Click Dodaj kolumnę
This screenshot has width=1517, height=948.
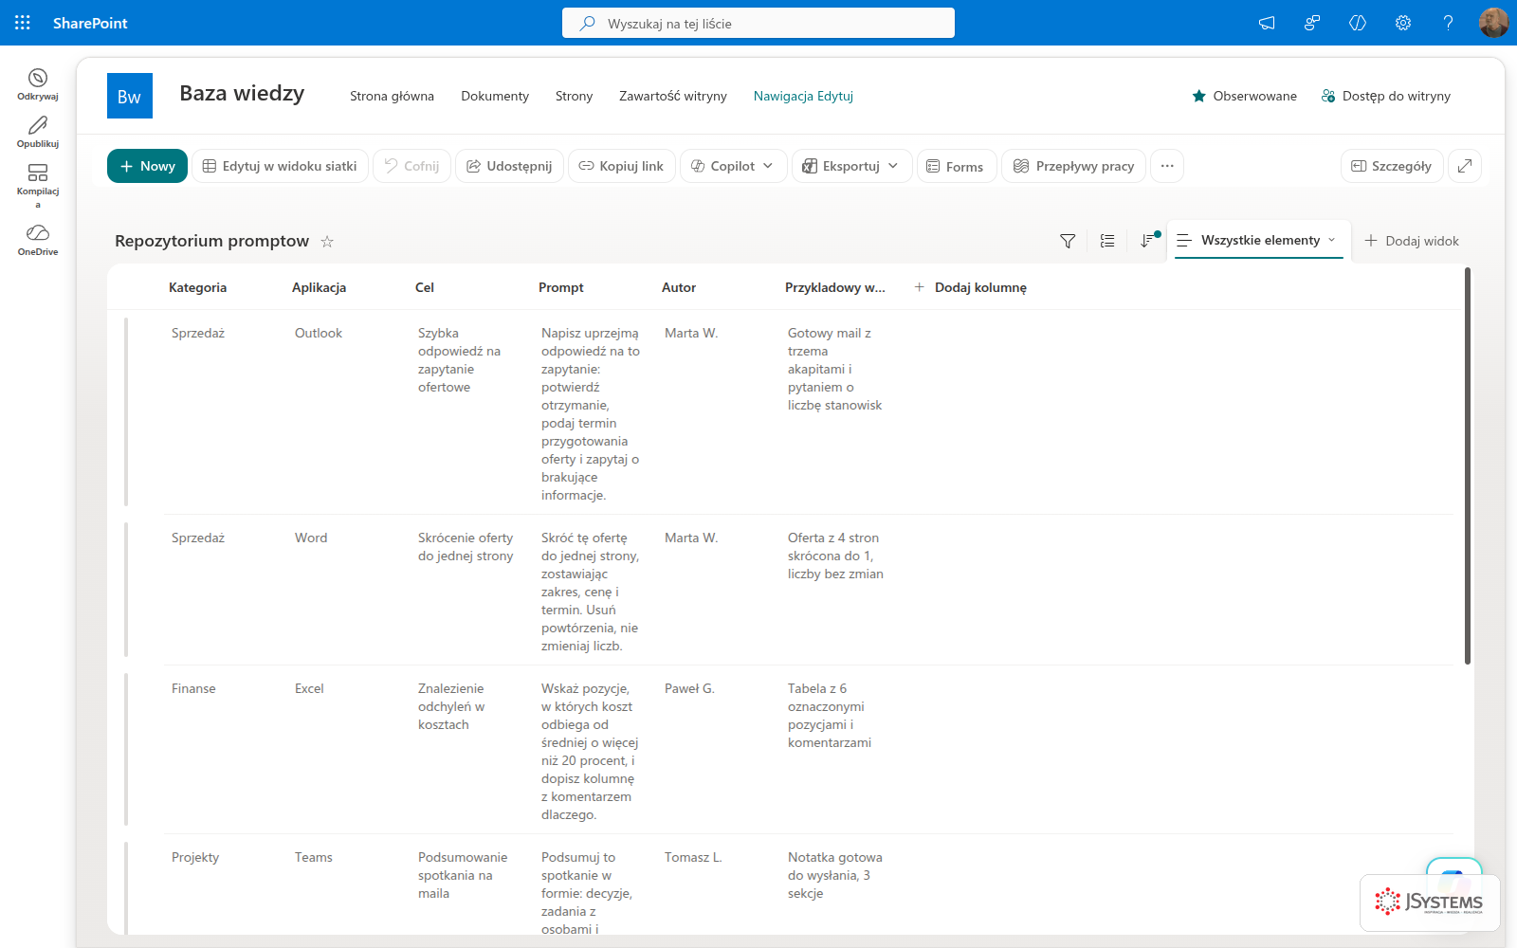(970, 287)
